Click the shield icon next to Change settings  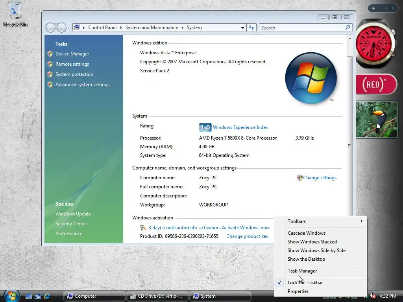(299, 178)
